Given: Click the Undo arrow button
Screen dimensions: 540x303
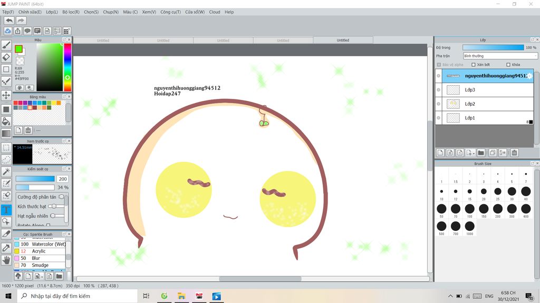Looking at the screenshot, I should pyautogui.click(x=9, y=21).
